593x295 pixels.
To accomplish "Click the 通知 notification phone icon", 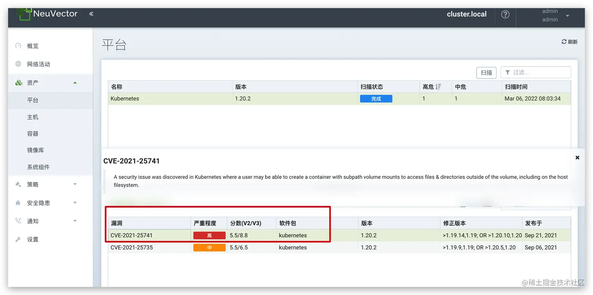I will pyautogui.click(x=18, y=221).
